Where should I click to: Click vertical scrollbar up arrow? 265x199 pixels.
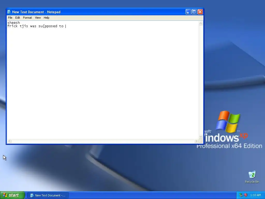coord(201,23)
